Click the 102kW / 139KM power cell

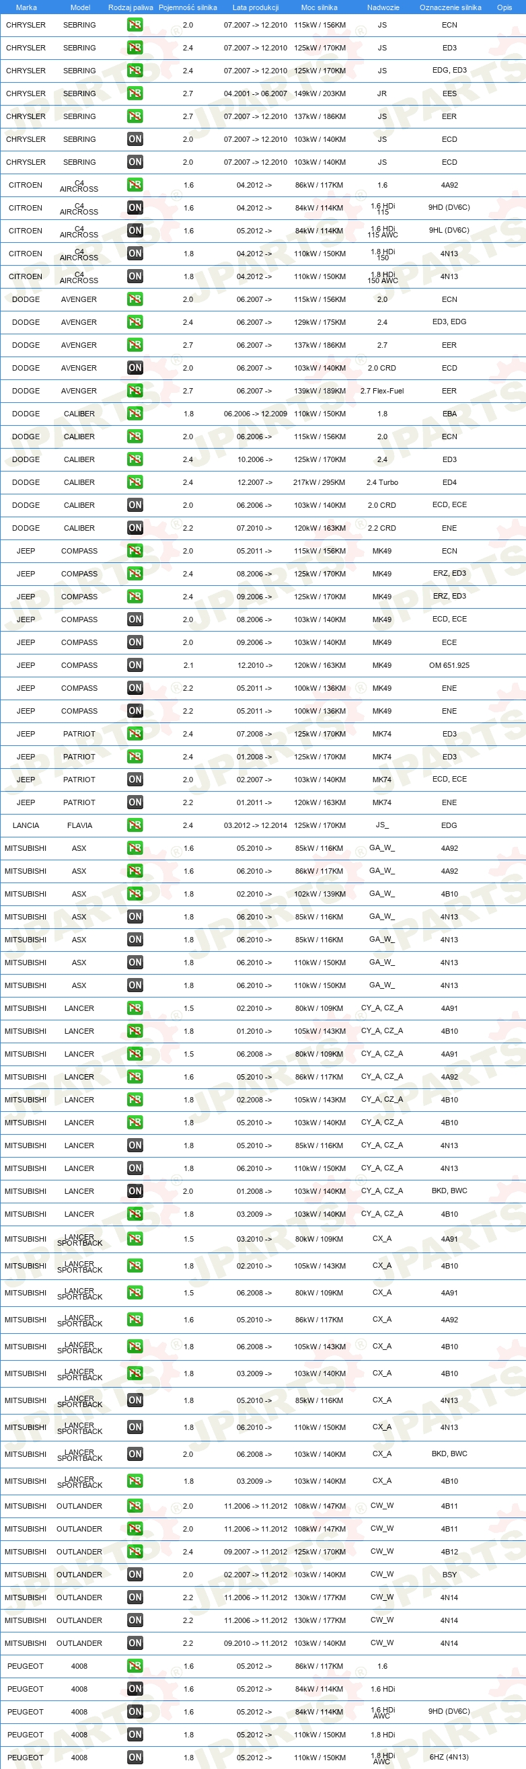coord(320,894)
